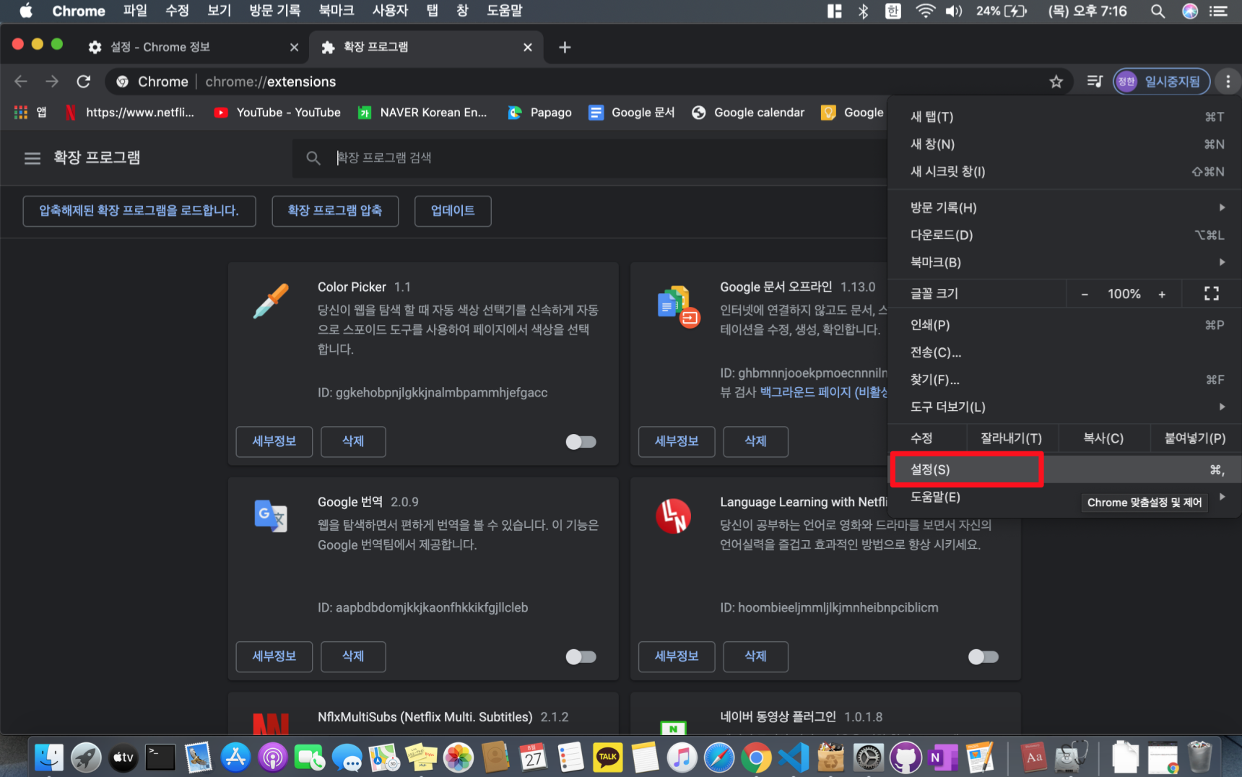Viewport: 1242px width, 777px height.
Task: Open 다운로드(D) from Chrome menu
Action: click(1064, 235)
